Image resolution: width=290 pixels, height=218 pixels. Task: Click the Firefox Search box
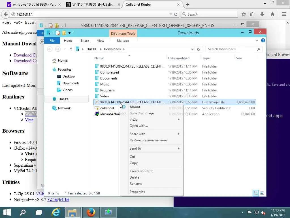(x=209, y=14)
